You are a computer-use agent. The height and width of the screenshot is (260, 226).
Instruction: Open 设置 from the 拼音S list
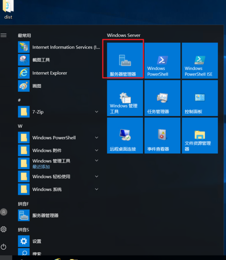pos(59,241)
